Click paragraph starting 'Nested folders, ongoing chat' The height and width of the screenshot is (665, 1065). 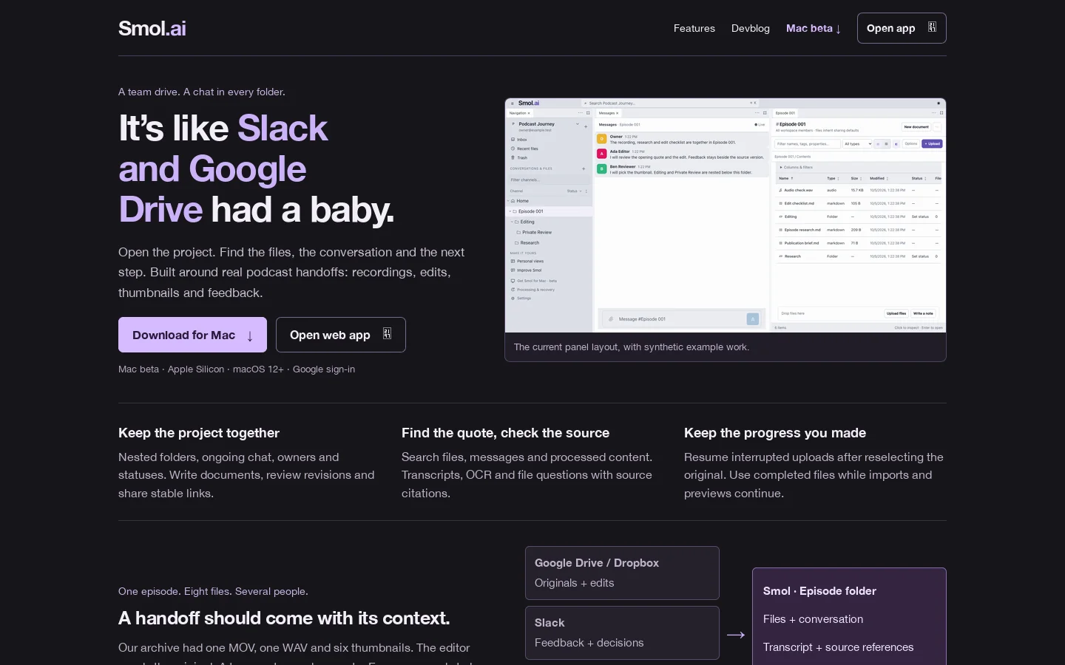coord(247,475)
